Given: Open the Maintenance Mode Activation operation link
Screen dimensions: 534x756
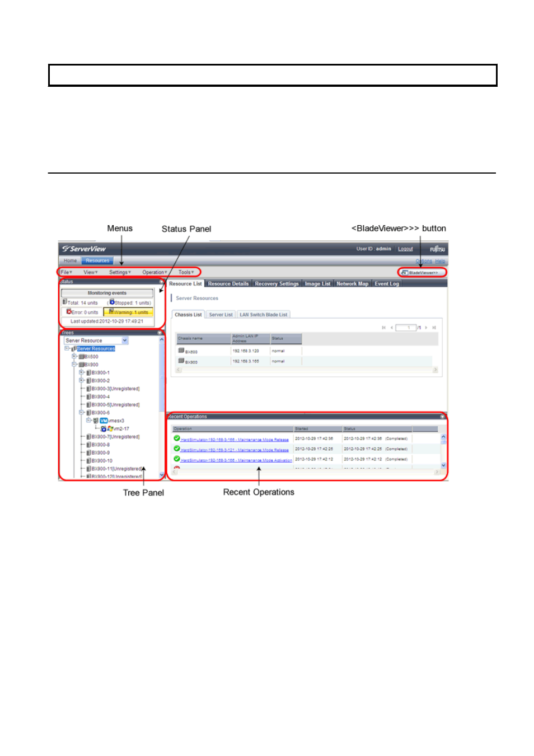Looking at the screenshot, I should click(x=236, y=460).
